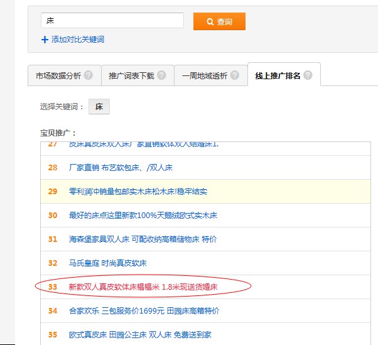The height and width of the screenshot is (345, 378).
Task: Click help icon beside 推广词表下载
Action: pyautogui.click(x=161, y=75)
